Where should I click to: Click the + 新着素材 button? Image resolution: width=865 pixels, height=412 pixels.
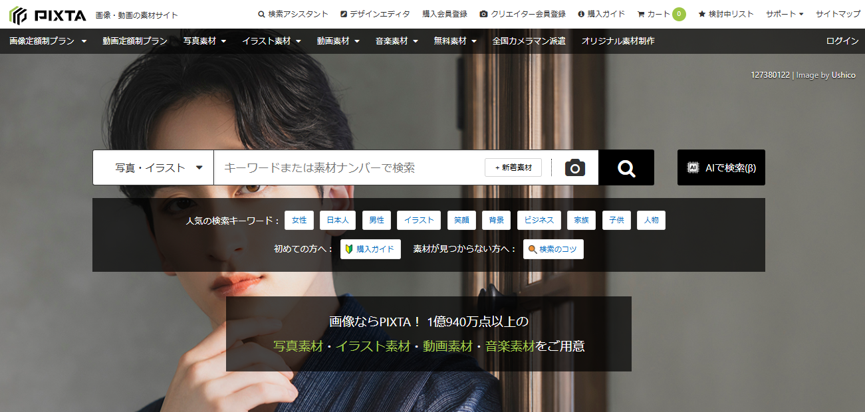pos(513,167)
